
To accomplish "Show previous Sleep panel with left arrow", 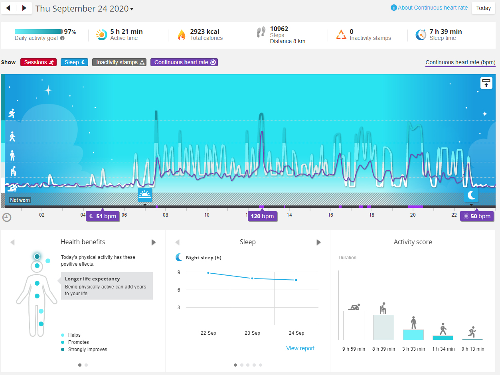I will click(x=177, y=242).
